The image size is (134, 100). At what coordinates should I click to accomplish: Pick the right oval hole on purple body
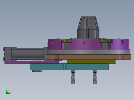pos(122,42)
